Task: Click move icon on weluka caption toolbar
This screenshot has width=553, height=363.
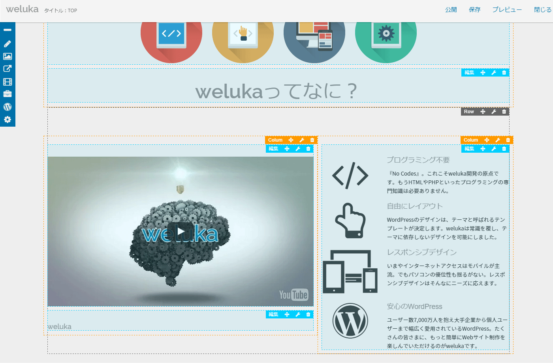Action: click(287, 314)
